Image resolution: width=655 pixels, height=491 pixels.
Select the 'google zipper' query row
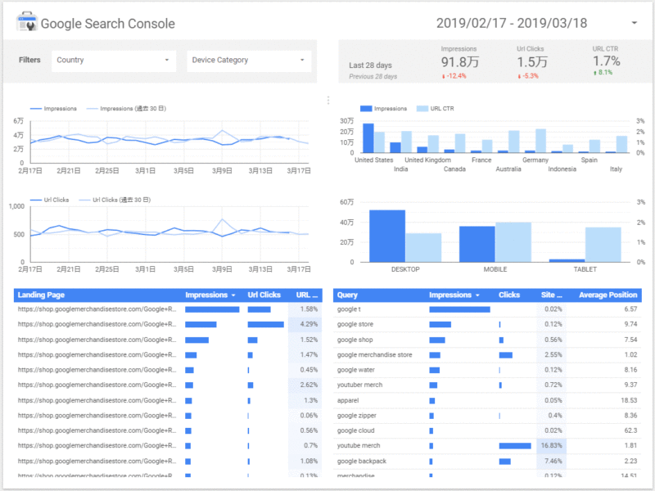tap(487, 416)
